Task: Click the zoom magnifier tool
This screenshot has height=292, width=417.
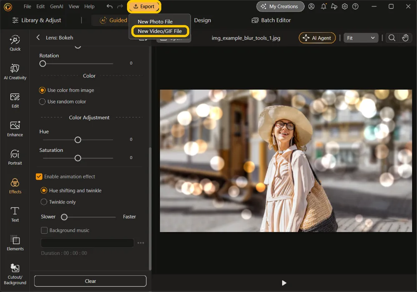Action: point(392,38)
